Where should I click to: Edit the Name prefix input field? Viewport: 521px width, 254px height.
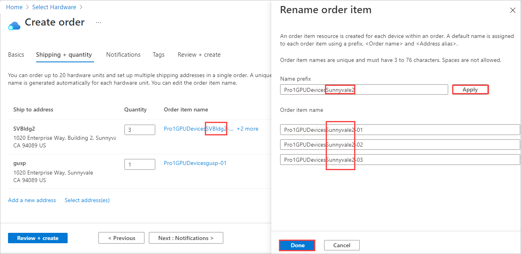tap(364, 89)
